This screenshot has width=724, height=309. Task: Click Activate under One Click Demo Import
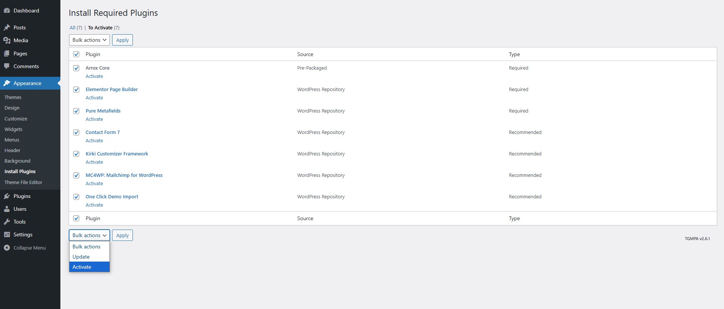[x=94, y=205]
